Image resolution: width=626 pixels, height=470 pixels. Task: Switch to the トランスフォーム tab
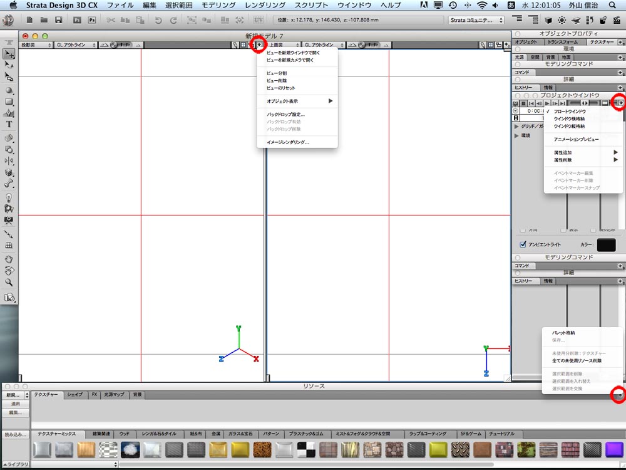pyautogui.click(x=563, y=42)
